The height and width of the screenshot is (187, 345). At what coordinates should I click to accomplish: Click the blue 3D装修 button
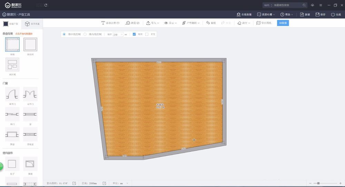(283, 23)
